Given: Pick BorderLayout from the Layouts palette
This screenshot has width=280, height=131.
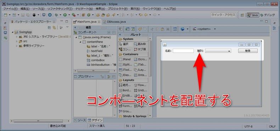Looking at the screenshot, I should point(125,90).
